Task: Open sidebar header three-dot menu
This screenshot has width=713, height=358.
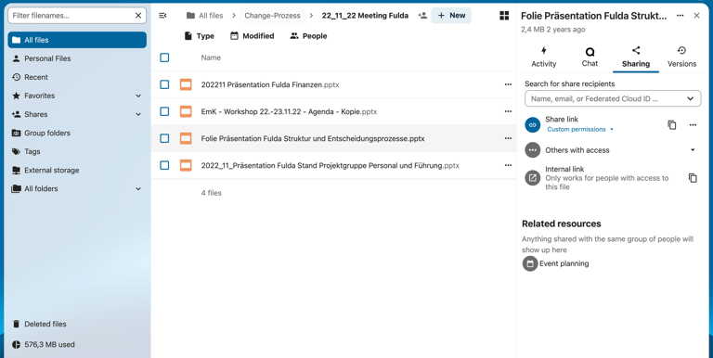Action: pyautogui.click(x=680, y=16)
